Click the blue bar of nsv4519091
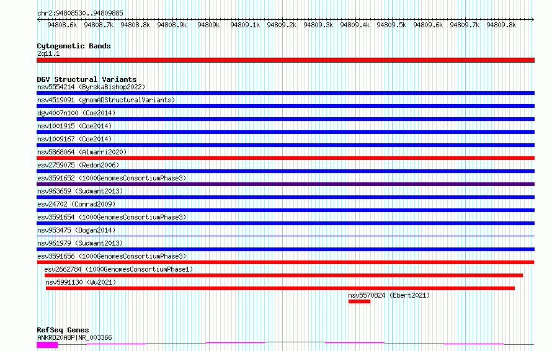 [285, 106]
